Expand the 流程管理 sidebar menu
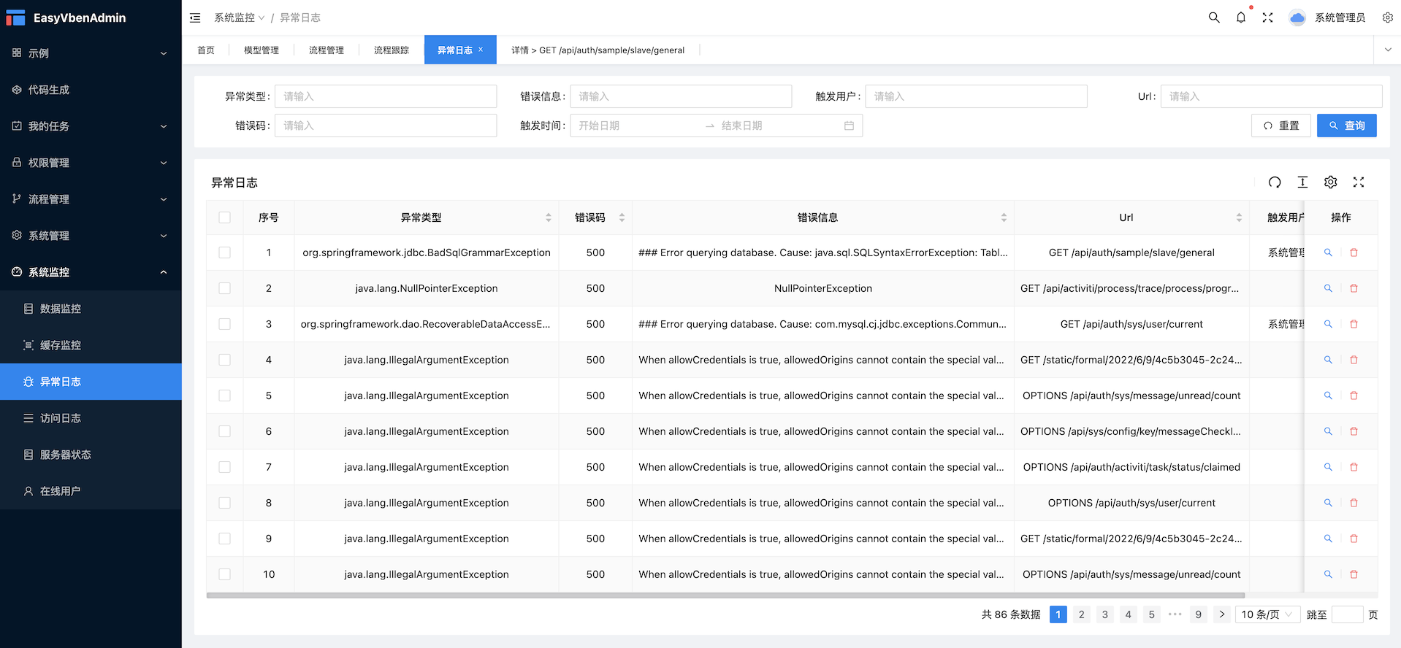Viewport: 1401px width, 648px height. (91, 199)
